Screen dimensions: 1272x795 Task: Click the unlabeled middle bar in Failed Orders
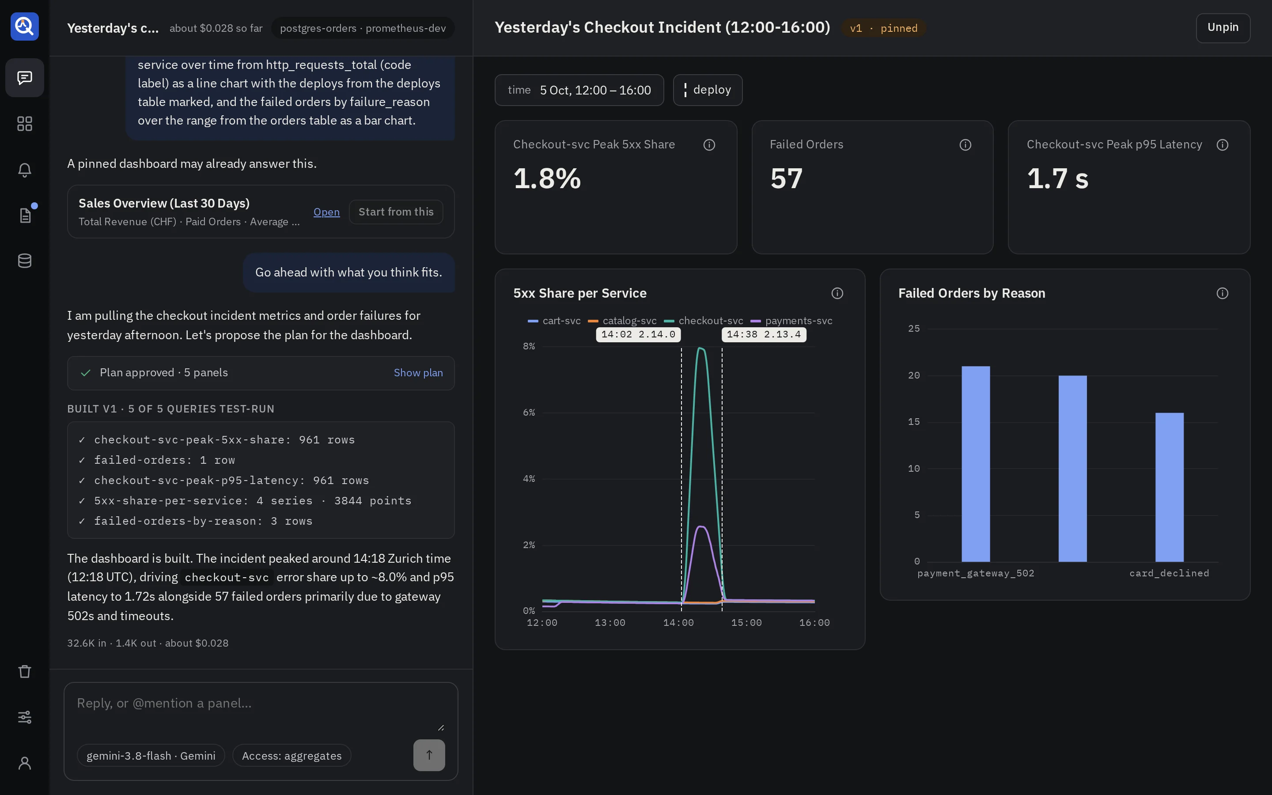[x=1072, y=469]
